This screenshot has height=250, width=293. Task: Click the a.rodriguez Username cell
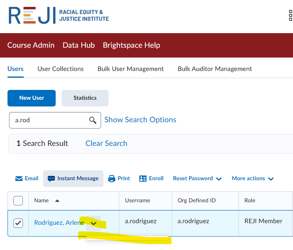tap(141, 221)
